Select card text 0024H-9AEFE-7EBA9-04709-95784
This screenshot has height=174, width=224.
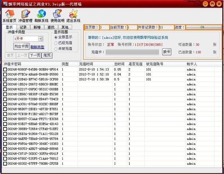coord(33,139)
